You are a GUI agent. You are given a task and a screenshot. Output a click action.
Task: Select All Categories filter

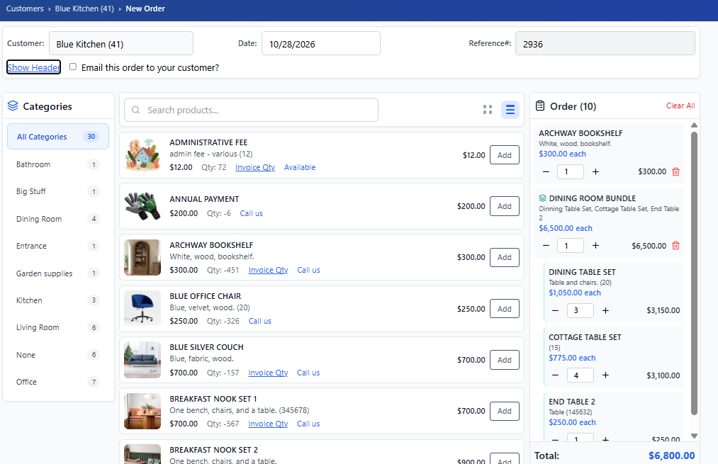tap(58, 136)
